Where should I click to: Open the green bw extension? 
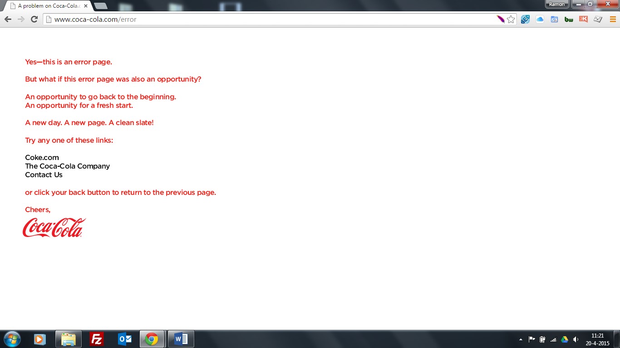[569, 19]
